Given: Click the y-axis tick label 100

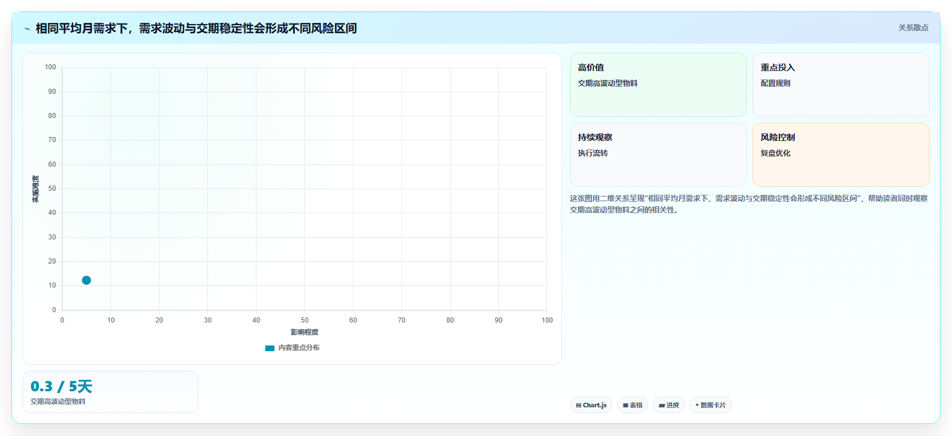Looking at the screenshot, I should 50,67.
